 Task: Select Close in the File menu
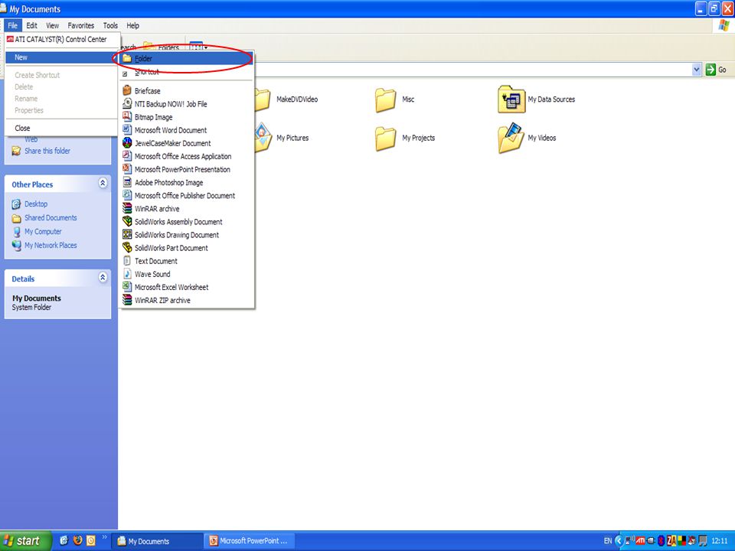61,128
